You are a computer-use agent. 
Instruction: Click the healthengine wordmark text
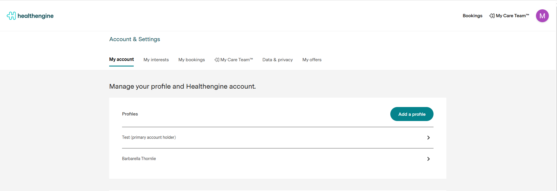tap(35, 16)
